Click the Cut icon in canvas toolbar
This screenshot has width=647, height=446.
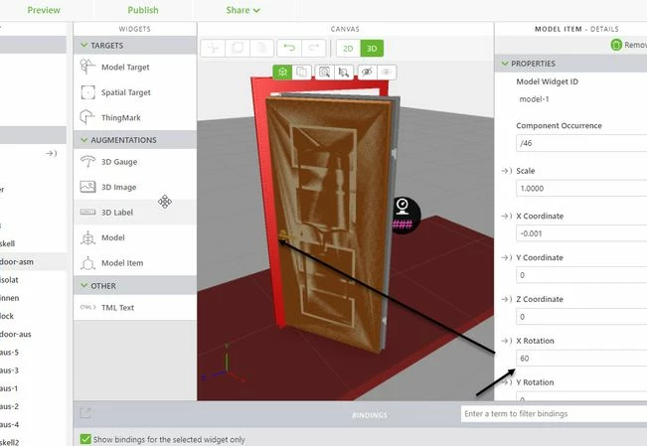[213, 48]
